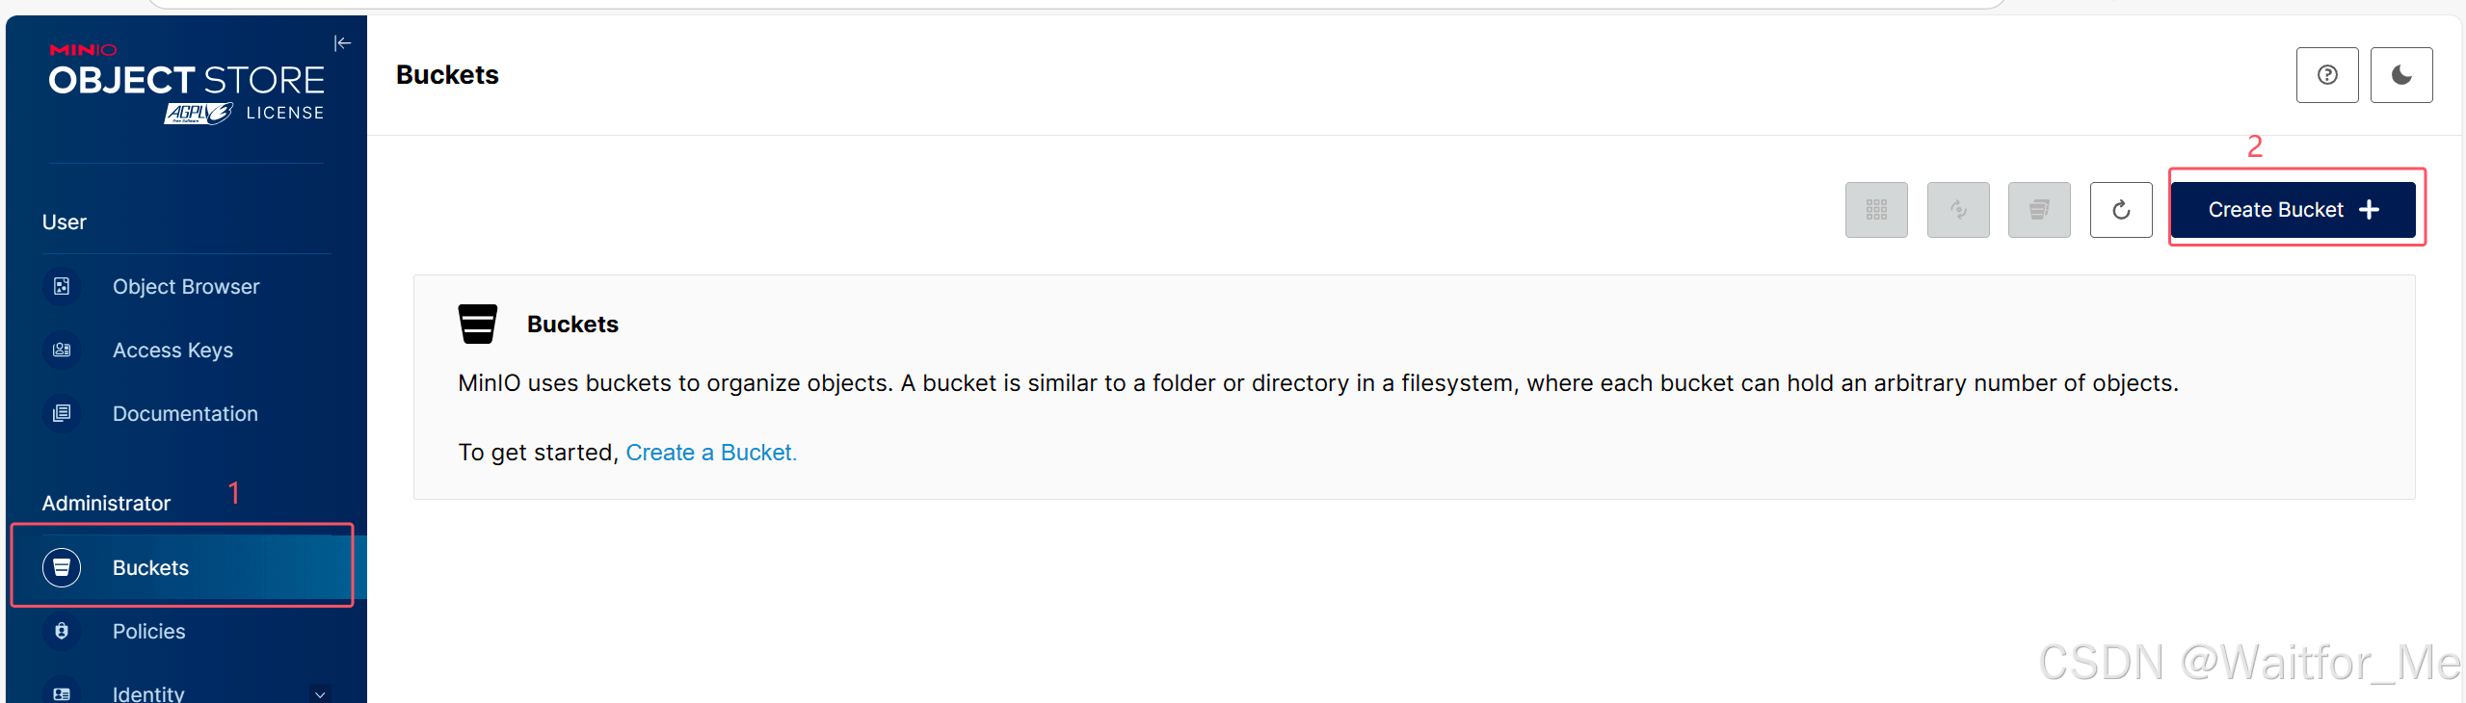Open Object Browser in sidebar
Screen dimensions: 2466x703
coord(186,287)
